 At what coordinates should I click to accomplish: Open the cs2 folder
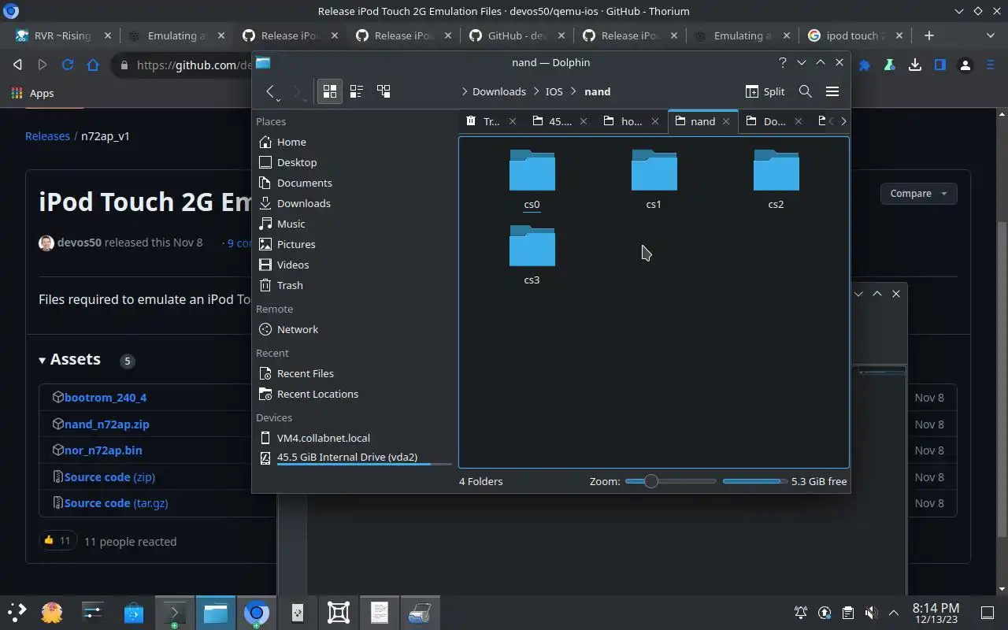pyautogui.click(x=776, y=180)
